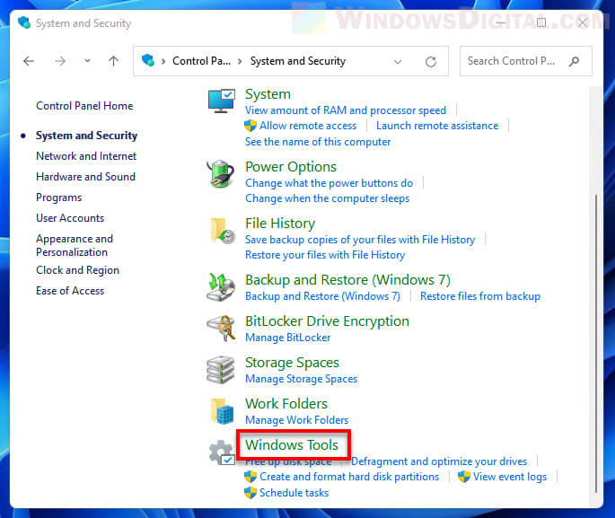Save backup copies with File History
This screenshot has height=518, width=615.
(360, 240)
